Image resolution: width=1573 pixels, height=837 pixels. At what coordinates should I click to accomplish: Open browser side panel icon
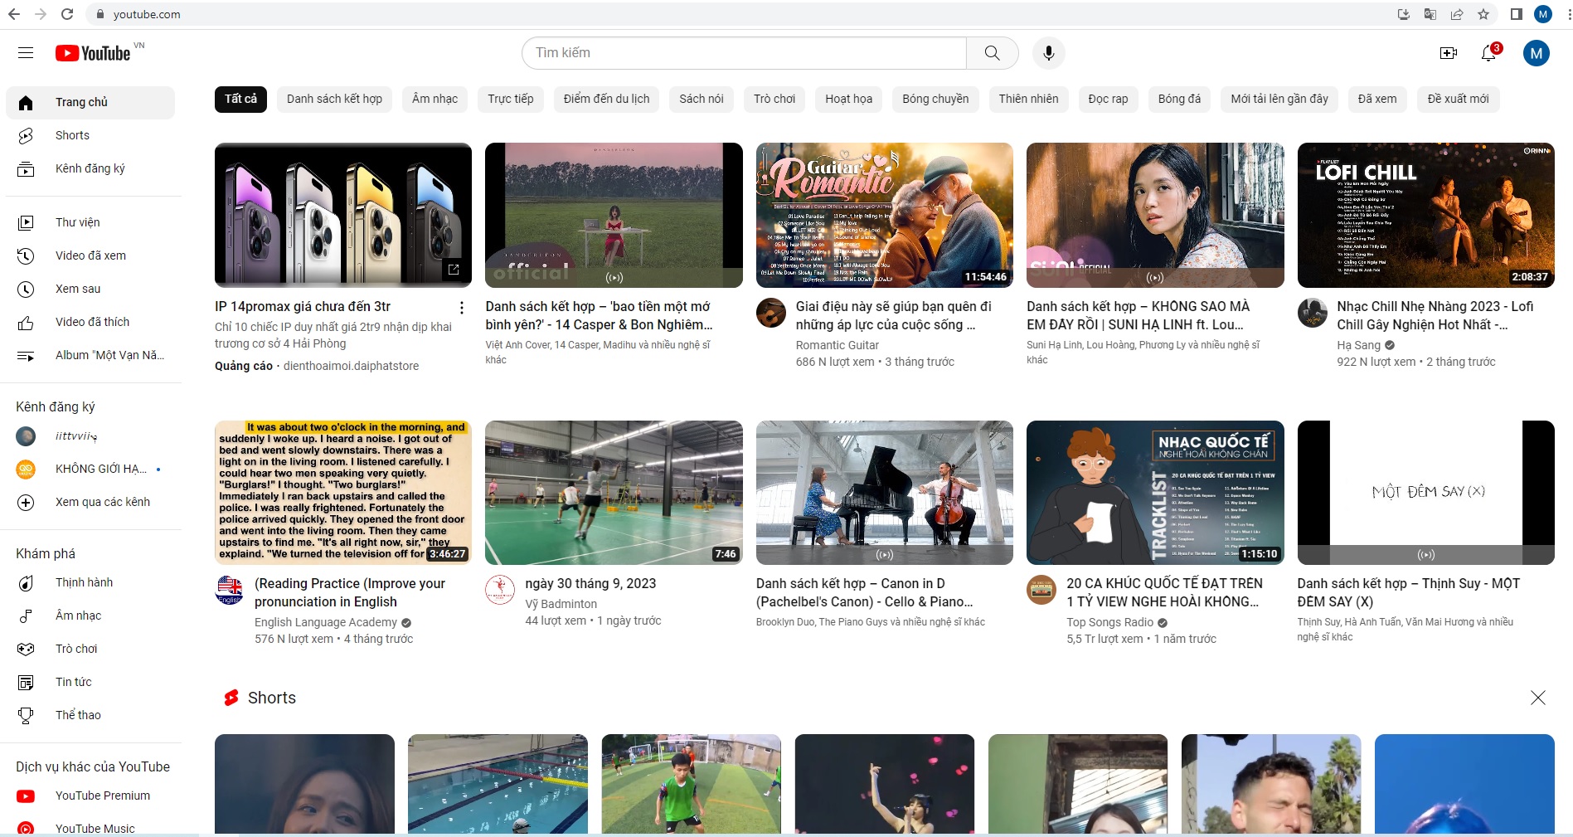[1517, 14]
